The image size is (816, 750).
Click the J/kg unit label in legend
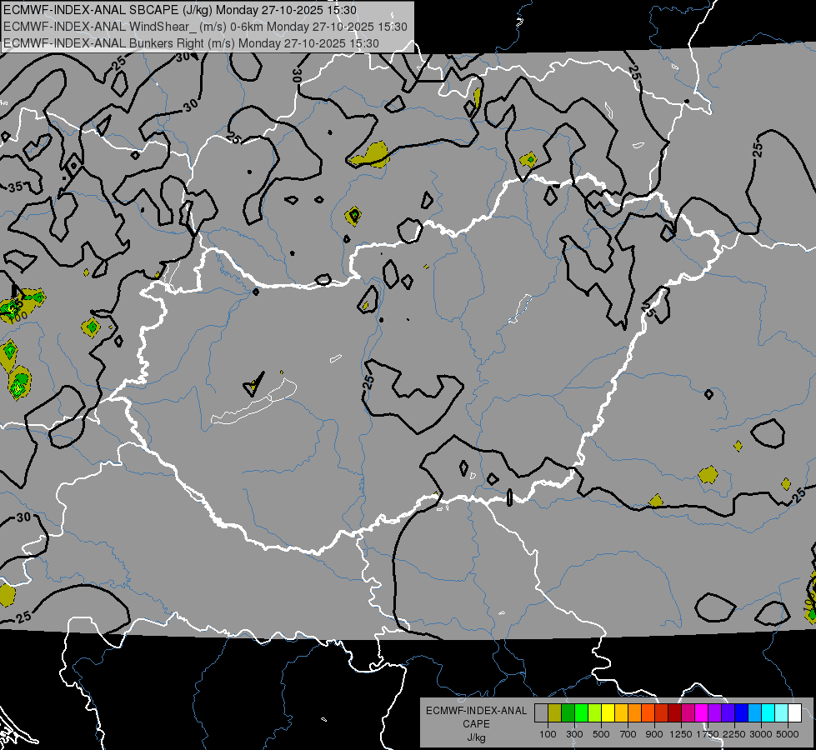pos(476,737)
